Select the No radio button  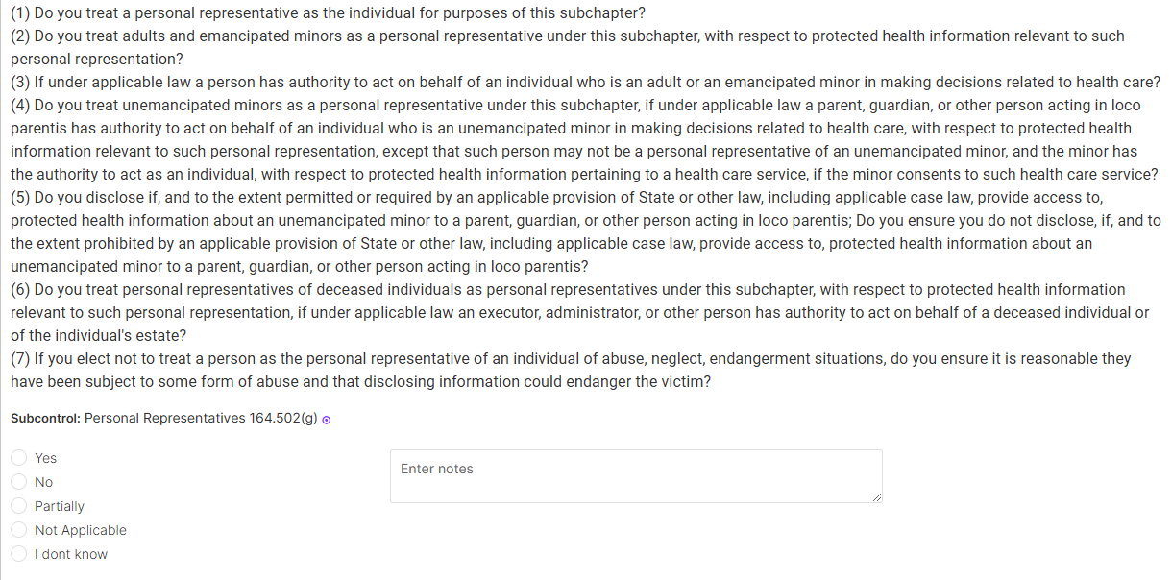pos(18,482)
